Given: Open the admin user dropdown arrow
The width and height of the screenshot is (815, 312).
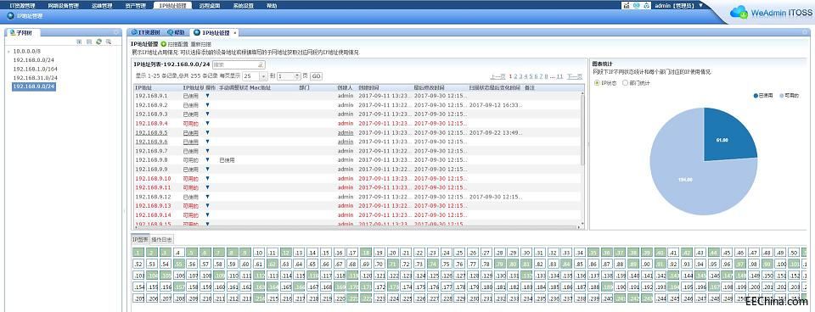Looking at the screenshot, I should (x=700, y=5).
